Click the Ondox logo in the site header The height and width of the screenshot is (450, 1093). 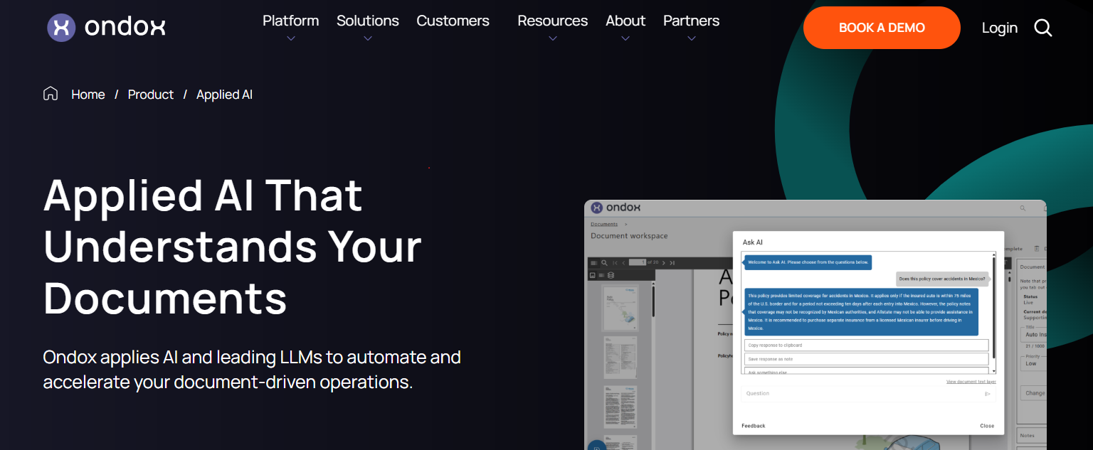tap(106, 28)
